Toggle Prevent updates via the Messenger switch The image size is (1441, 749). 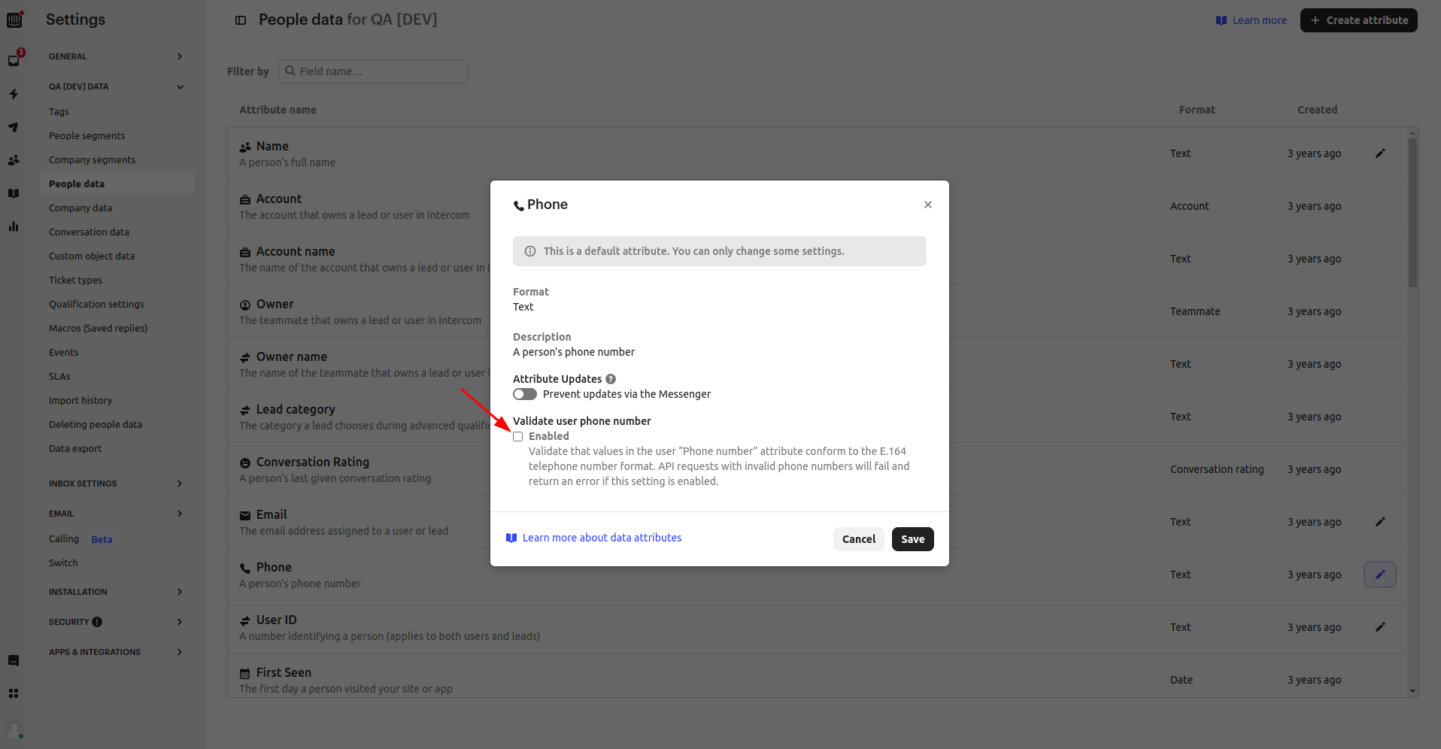tap(525, 394)
